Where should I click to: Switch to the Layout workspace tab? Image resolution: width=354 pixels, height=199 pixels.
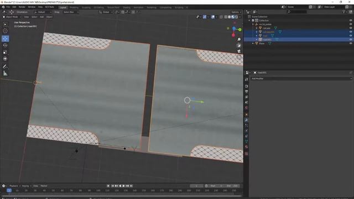[63, 7]
